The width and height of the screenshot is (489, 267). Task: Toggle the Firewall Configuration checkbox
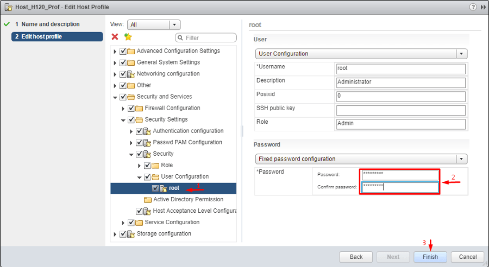point(131,109)
